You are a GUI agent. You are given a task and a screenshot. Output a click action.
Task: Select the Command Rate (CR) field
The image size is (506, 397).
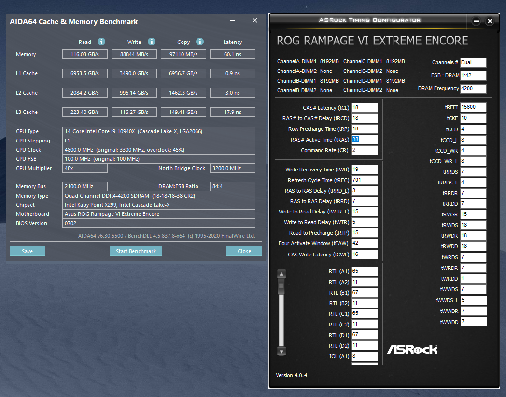point(365,150)
